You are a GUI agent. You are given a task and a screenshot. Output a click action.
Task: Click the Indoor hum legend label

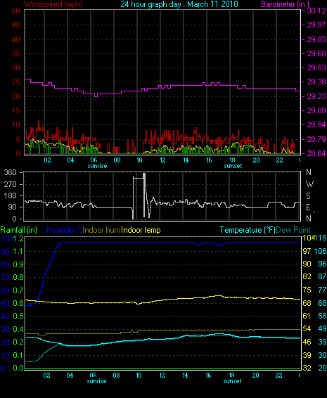click(x=101, y=230)
